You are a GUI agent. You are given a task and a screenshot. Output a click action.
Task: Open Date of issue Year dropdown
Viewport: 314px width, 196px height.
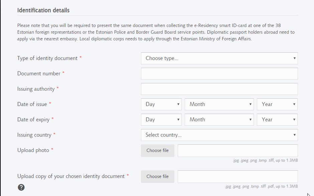277,104
